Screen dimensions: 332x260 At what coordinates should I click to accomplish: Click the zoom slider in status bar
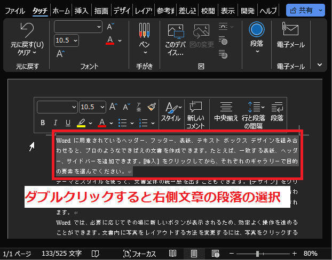[x=258, y=254]
